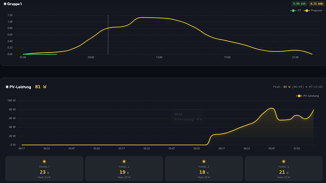Click the 09:00 label on forecast axis
326x183 pixels.
coord(91,58)
